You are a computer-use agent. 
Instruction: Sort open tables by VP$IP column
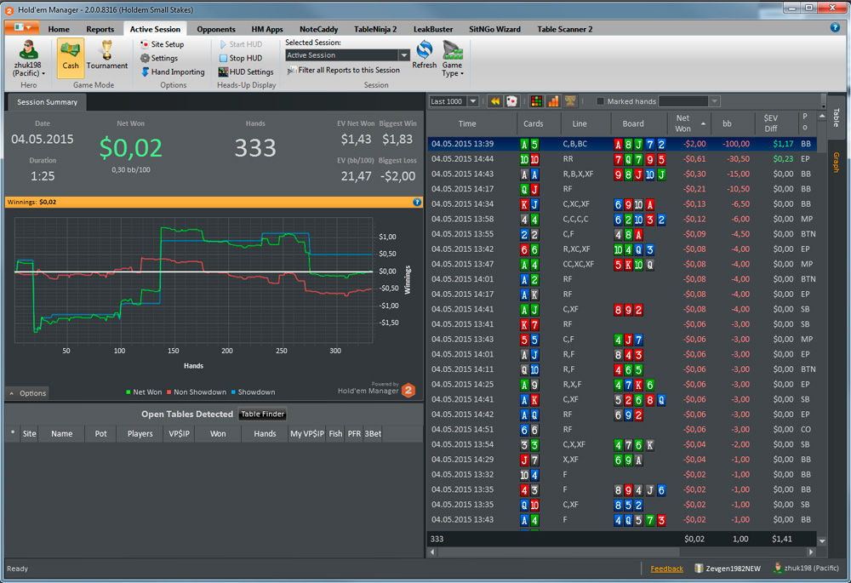pos(179,434)
